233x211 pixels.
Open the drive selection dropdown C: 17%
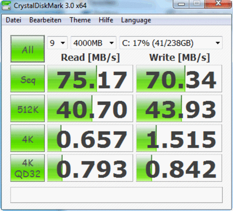(x=171, y=43)
